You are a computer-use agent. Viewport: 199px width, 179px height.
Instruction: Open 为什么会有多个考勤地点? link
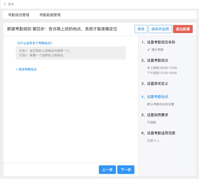35,43
